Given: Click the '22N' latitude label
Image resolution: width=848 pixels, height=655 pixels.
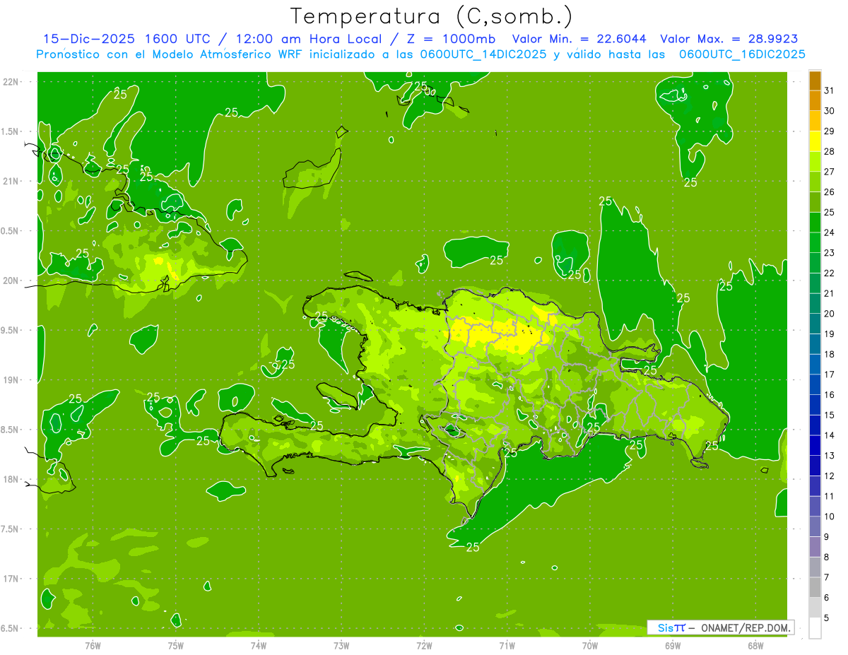Looking at the screenshot, I should pos(12,81).
